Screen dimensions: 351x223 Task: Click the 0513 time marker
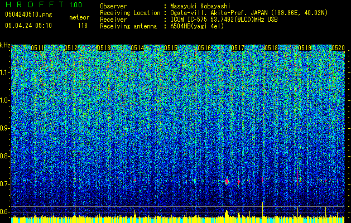(x=104, y=48)
